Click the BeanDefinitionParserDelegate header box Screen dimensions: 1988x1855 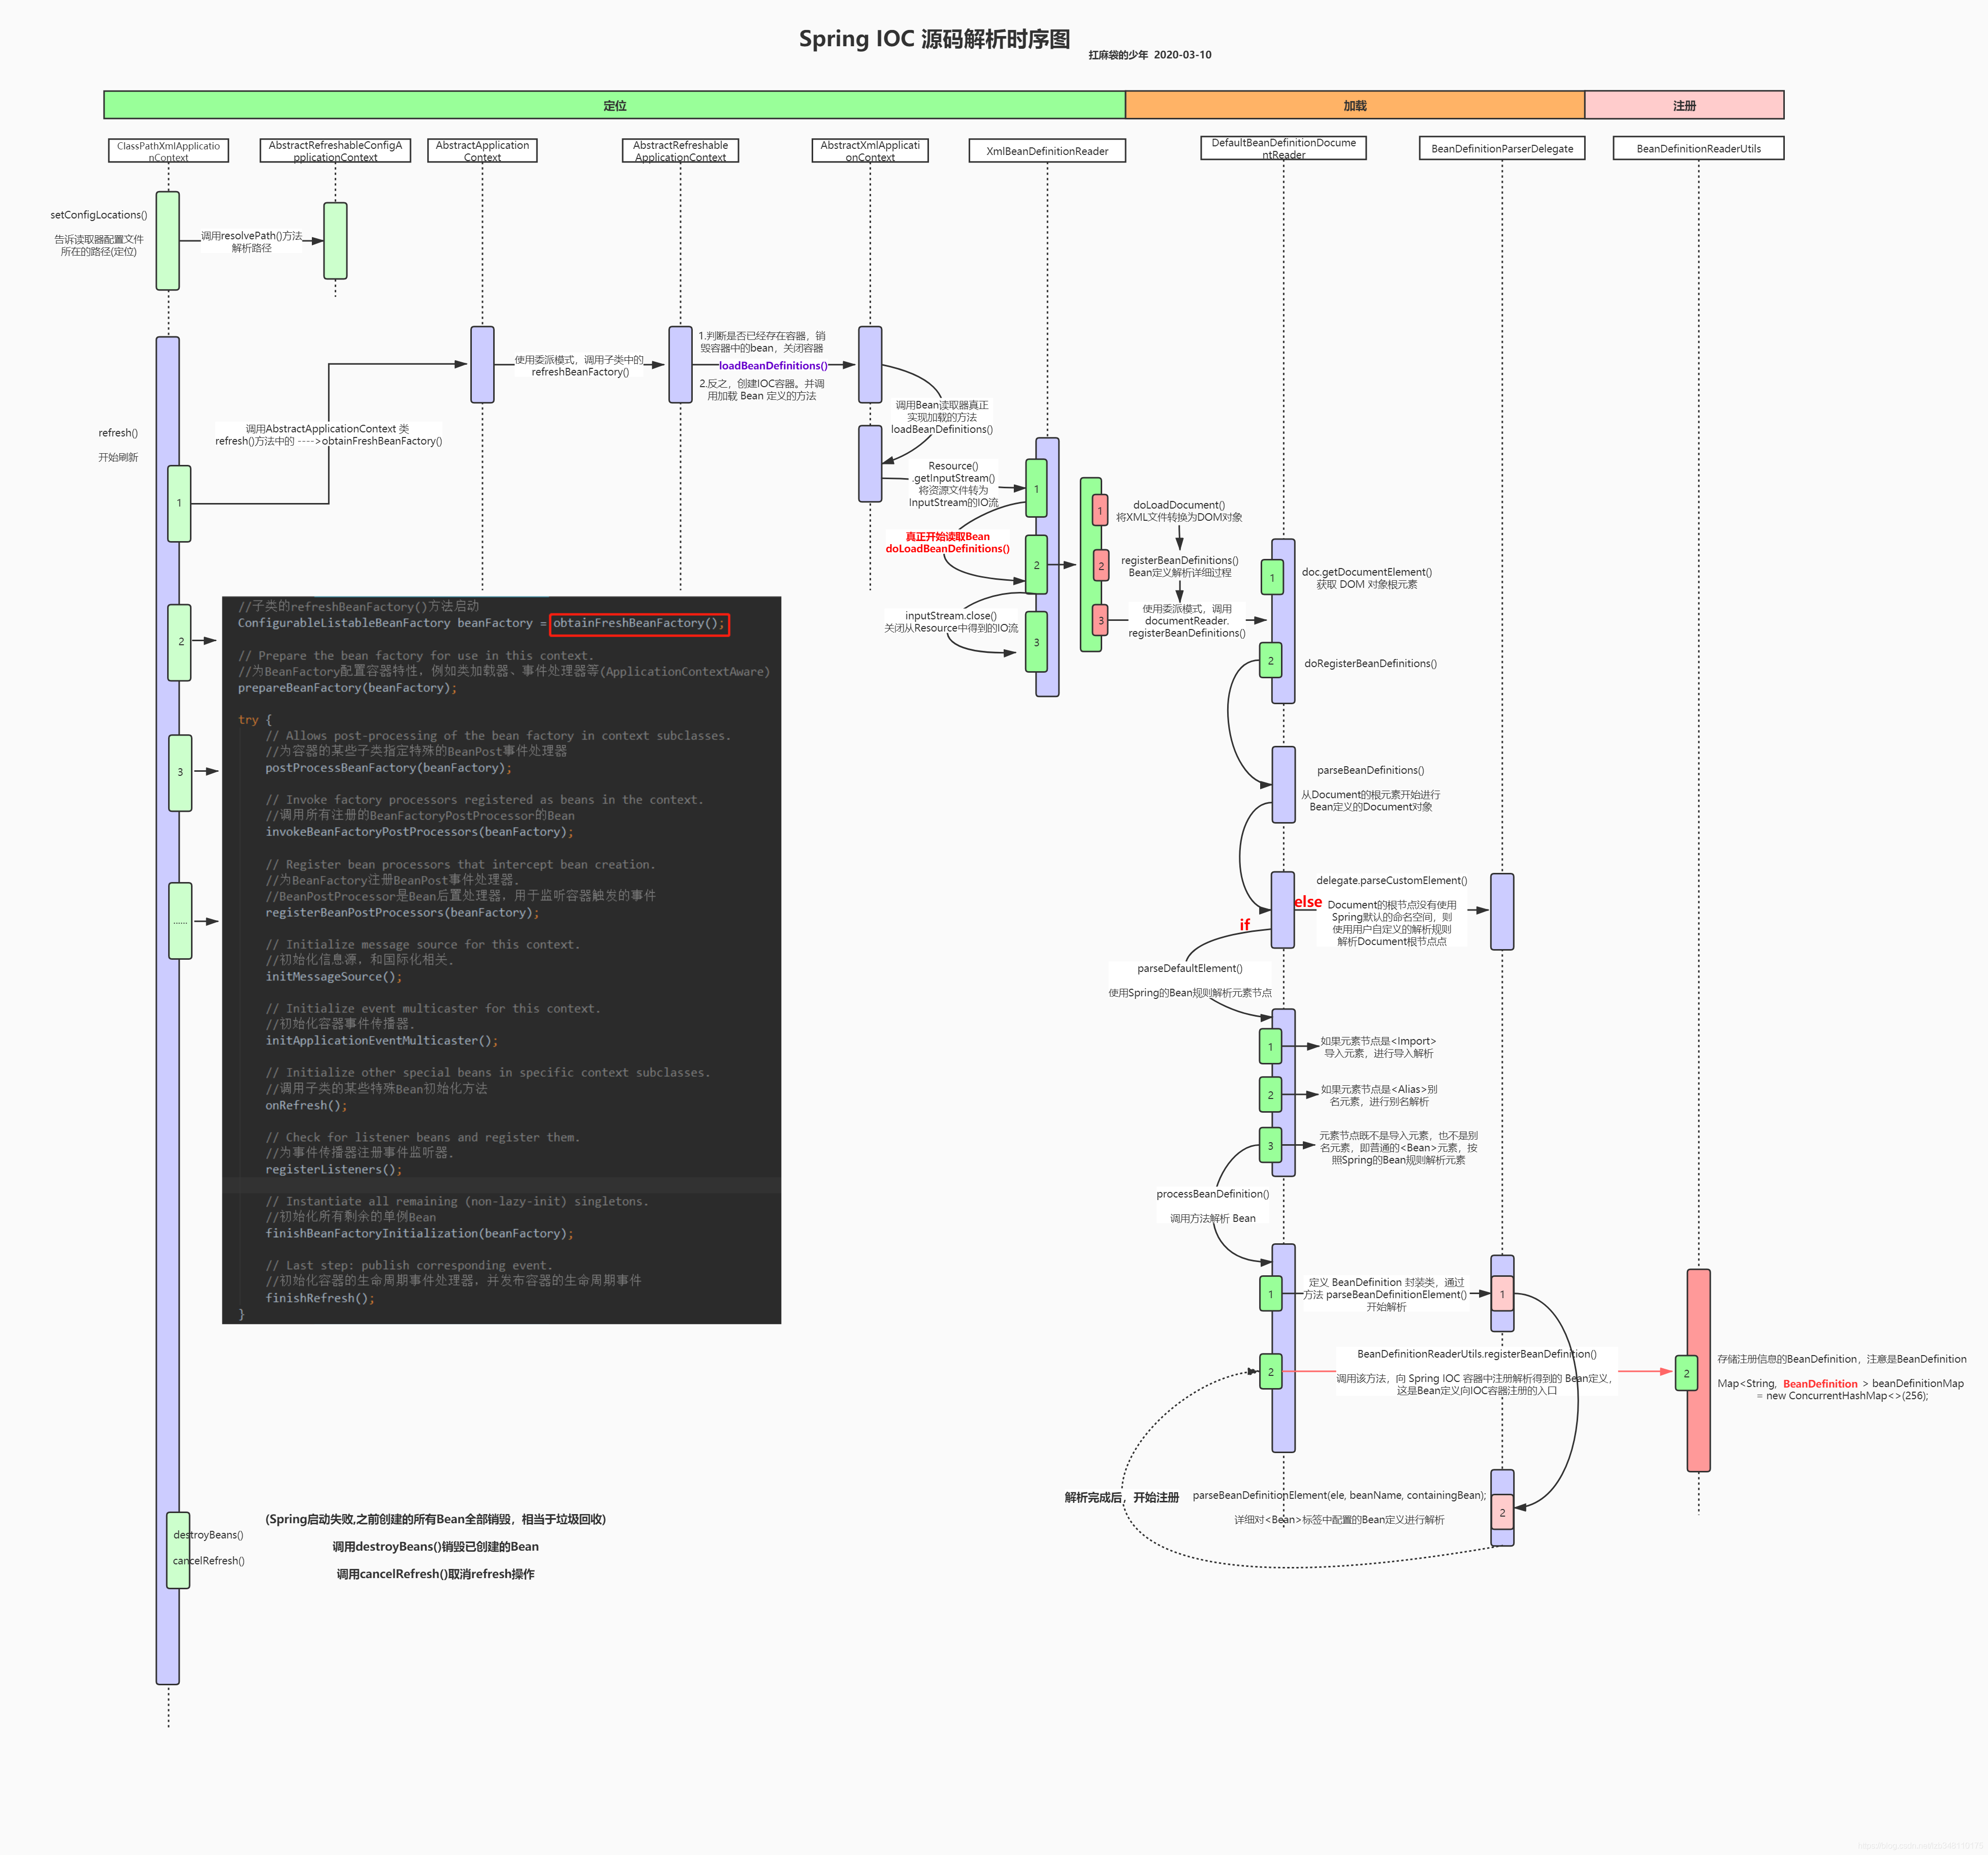[x=1501, y=148]
